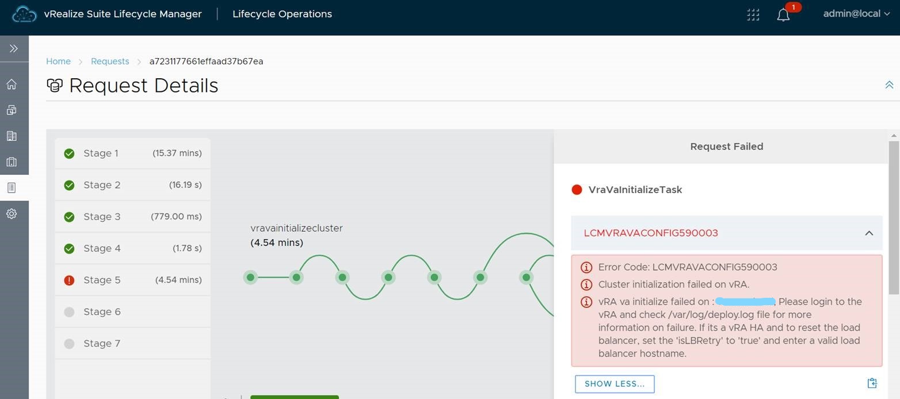Collapse the LCMVRAVACONFIG590003 error section
900x399 pixels.
tap(869, 233)
